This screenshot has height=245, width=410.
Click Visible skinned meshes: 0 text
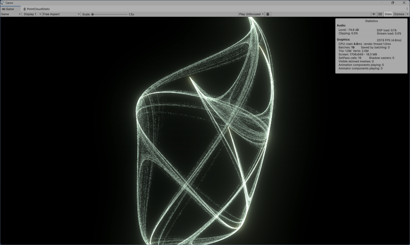tap(356, 61)
